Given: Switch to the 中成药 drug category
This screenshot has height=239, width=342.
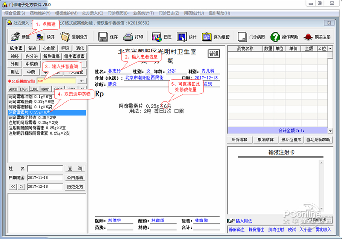Looking at the screenshot, I should [x=32, y=64].
